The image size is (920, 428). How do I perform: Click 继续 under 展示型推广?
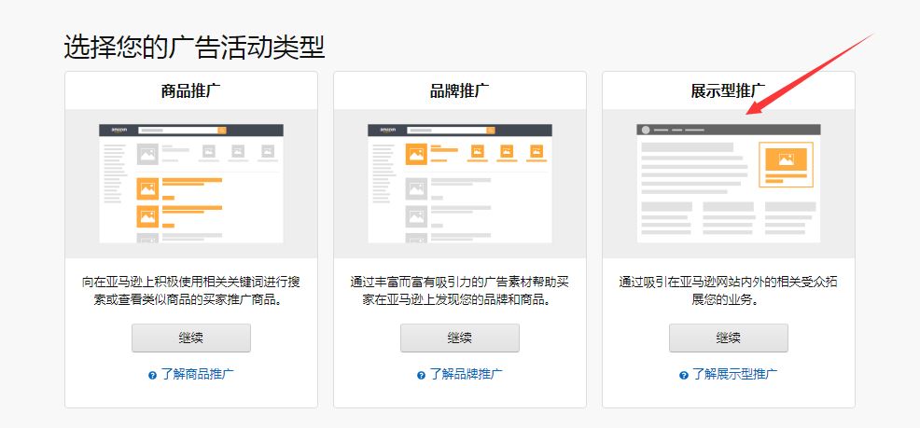point(728,338)
